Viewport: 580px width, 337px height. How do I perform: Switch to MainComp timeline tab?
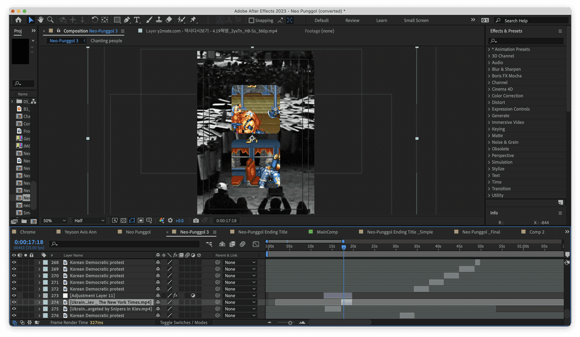(327, 232)
